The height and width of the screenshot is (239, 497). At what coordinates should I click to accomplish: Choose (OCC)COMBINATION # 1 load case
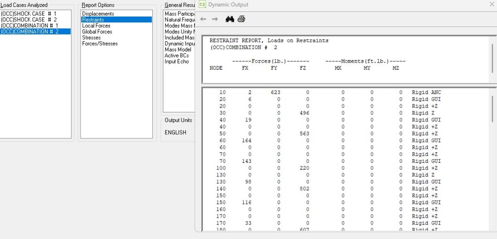(30, 25)
